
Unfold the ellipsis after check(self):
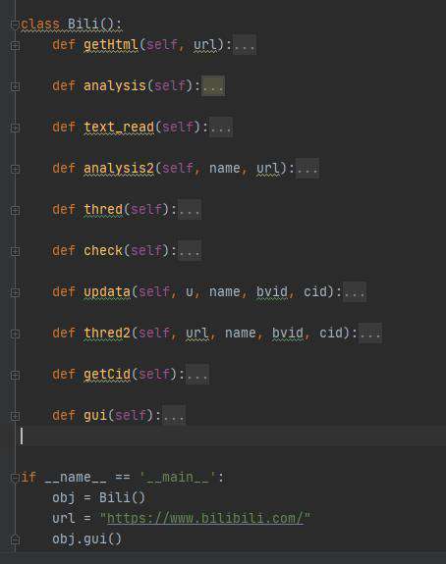190,250
